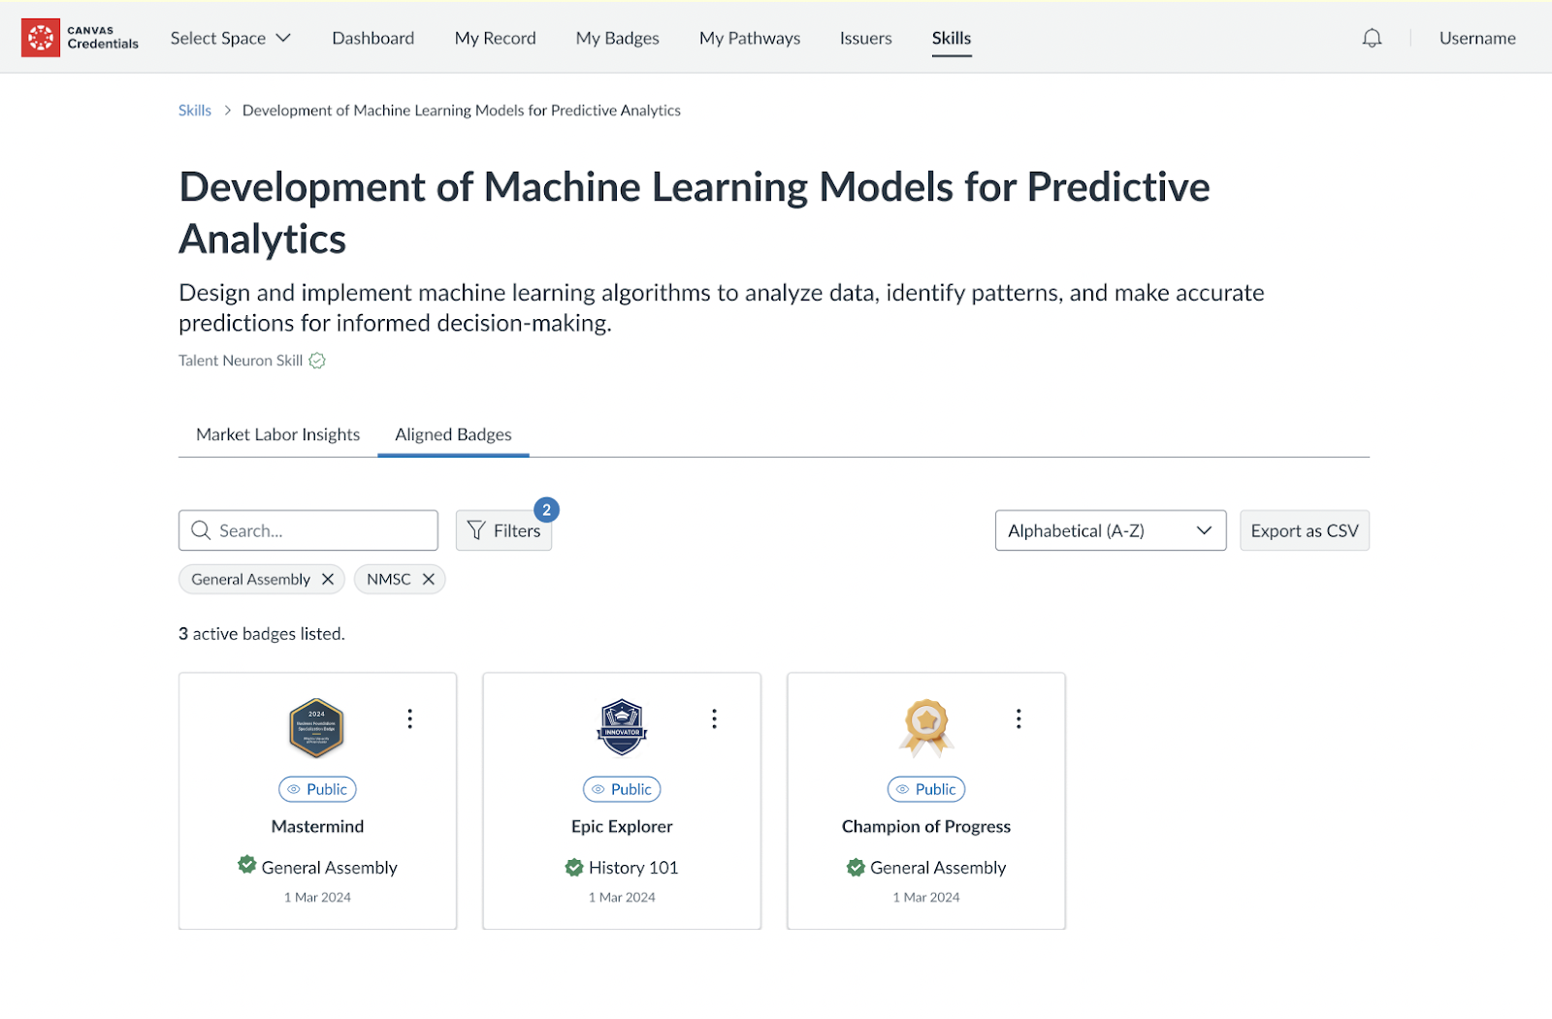Switch to the Market Labor Insights tab
The width and height of the screenshot is (1552, 1019).
[x=278, y=434]
